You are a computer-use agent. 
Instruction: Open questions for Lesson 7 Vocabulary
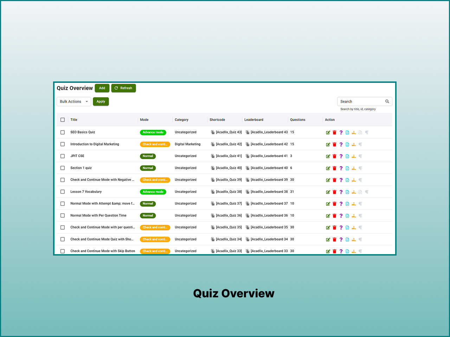tap(341, 192)
